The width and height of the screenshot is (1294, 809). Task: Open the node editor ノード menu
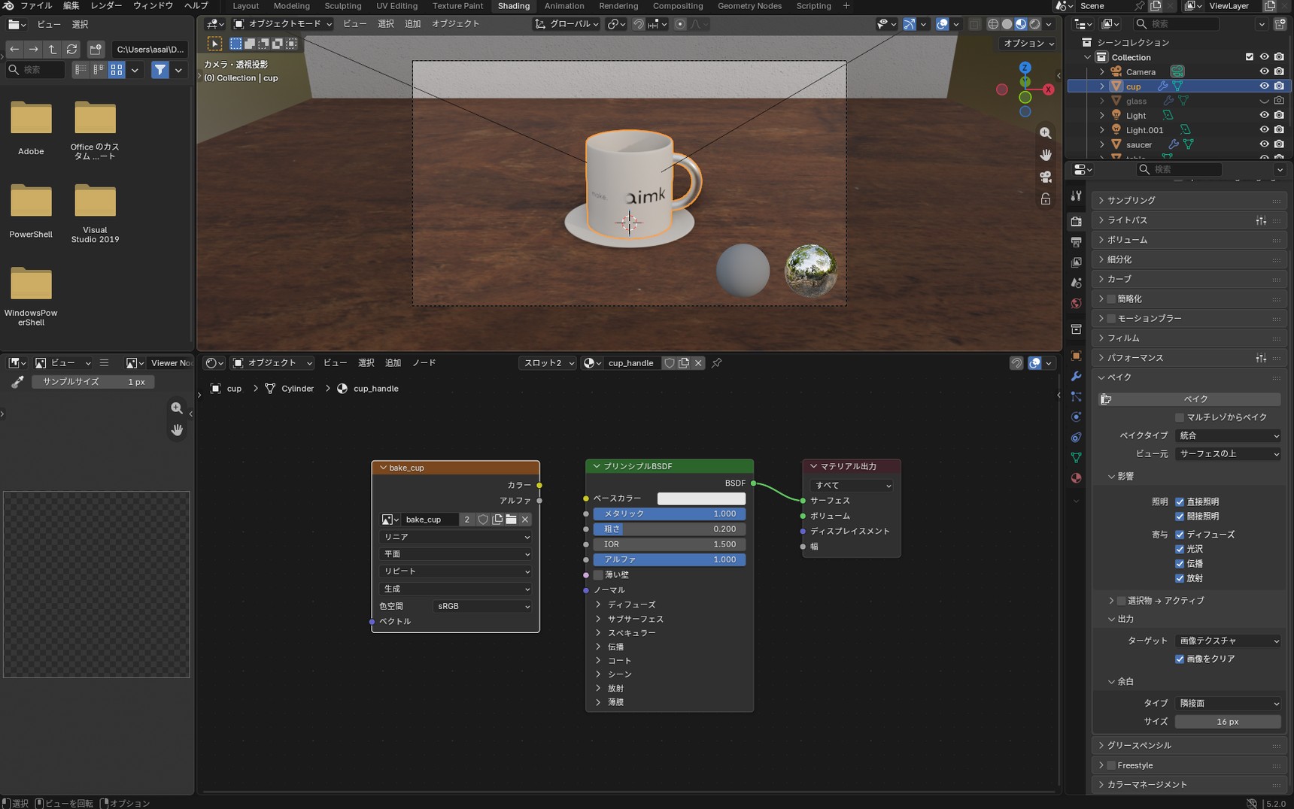point(424,363)
